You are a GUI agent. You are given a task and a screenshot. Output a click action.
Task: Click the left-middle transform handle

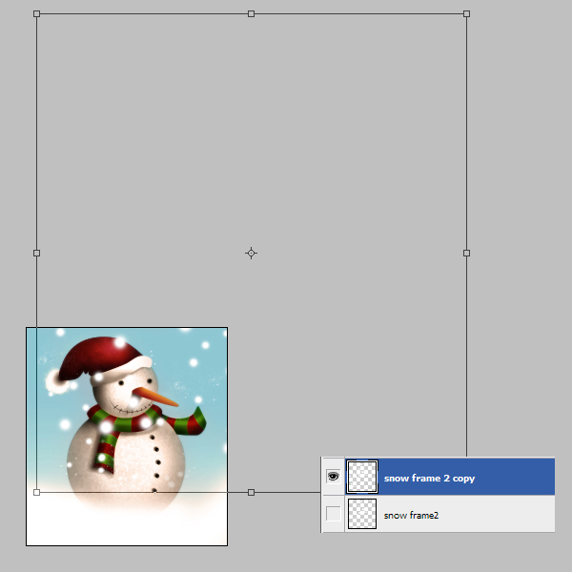[x=36, y=253]
